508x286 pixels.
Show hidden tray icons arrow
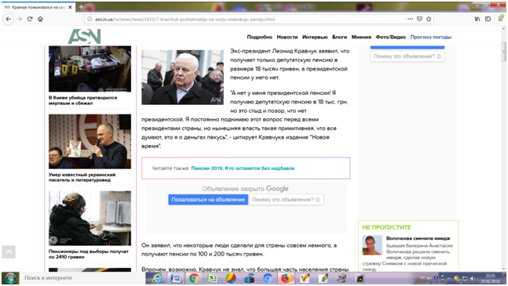pos(448,278)
